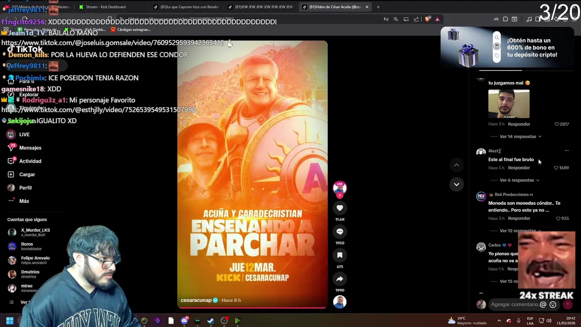Image resolution: width=581 pixels, height=327 pixels.
Task: Open the browser extensions puzzle icon
Action: (505, 19)
